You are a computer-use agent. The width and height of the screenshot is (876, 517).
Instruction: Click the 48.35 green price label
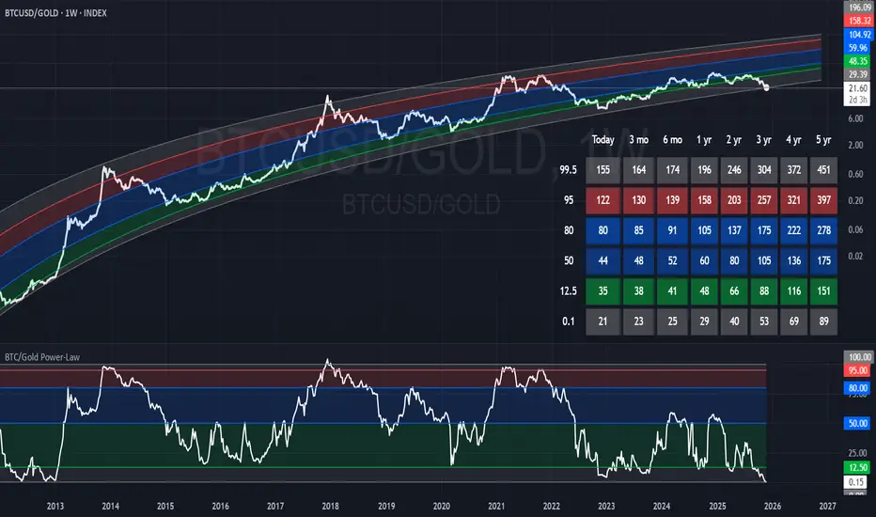(859, 61)
